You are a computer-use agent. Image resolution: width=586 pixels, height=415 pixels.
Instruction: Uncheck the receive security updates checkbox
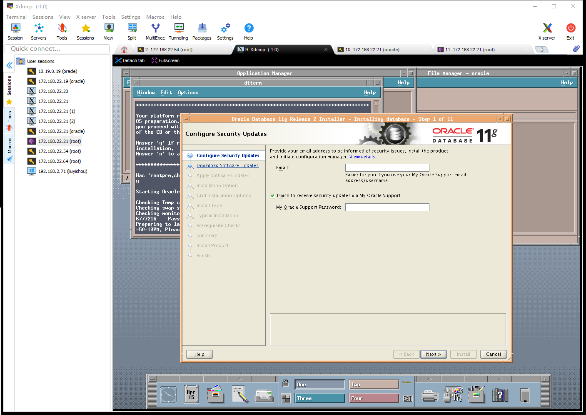coord(272,195)
